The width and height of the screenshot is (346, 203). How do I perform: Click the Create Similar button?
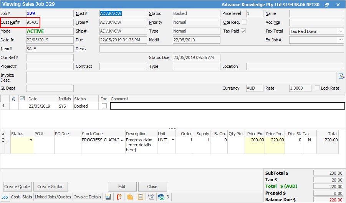50,187
